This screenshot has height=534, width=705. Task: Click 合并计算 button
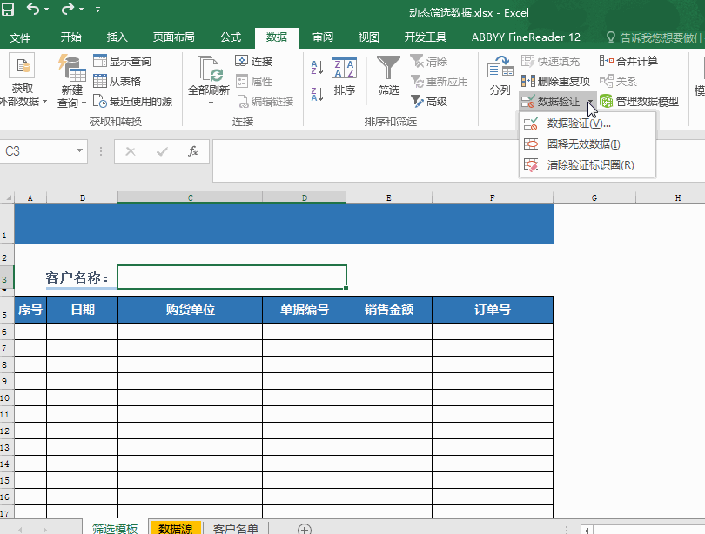pyautogui.click(x=628, y=61)
